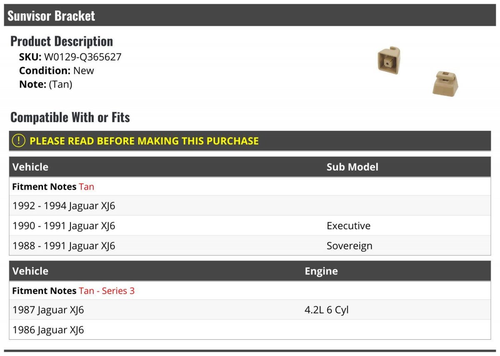Image resolution: width=500 pixels, height=356 pixels.
Task: Select the 1987 Jaguar XJ6 row
Action: [250, 310]
